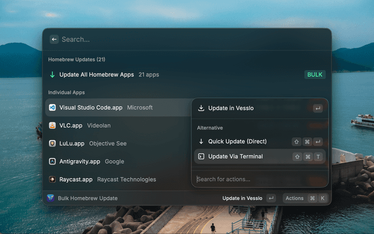The image size is (374, 234).
Task: Focus the main Search field
Action: 175,39
